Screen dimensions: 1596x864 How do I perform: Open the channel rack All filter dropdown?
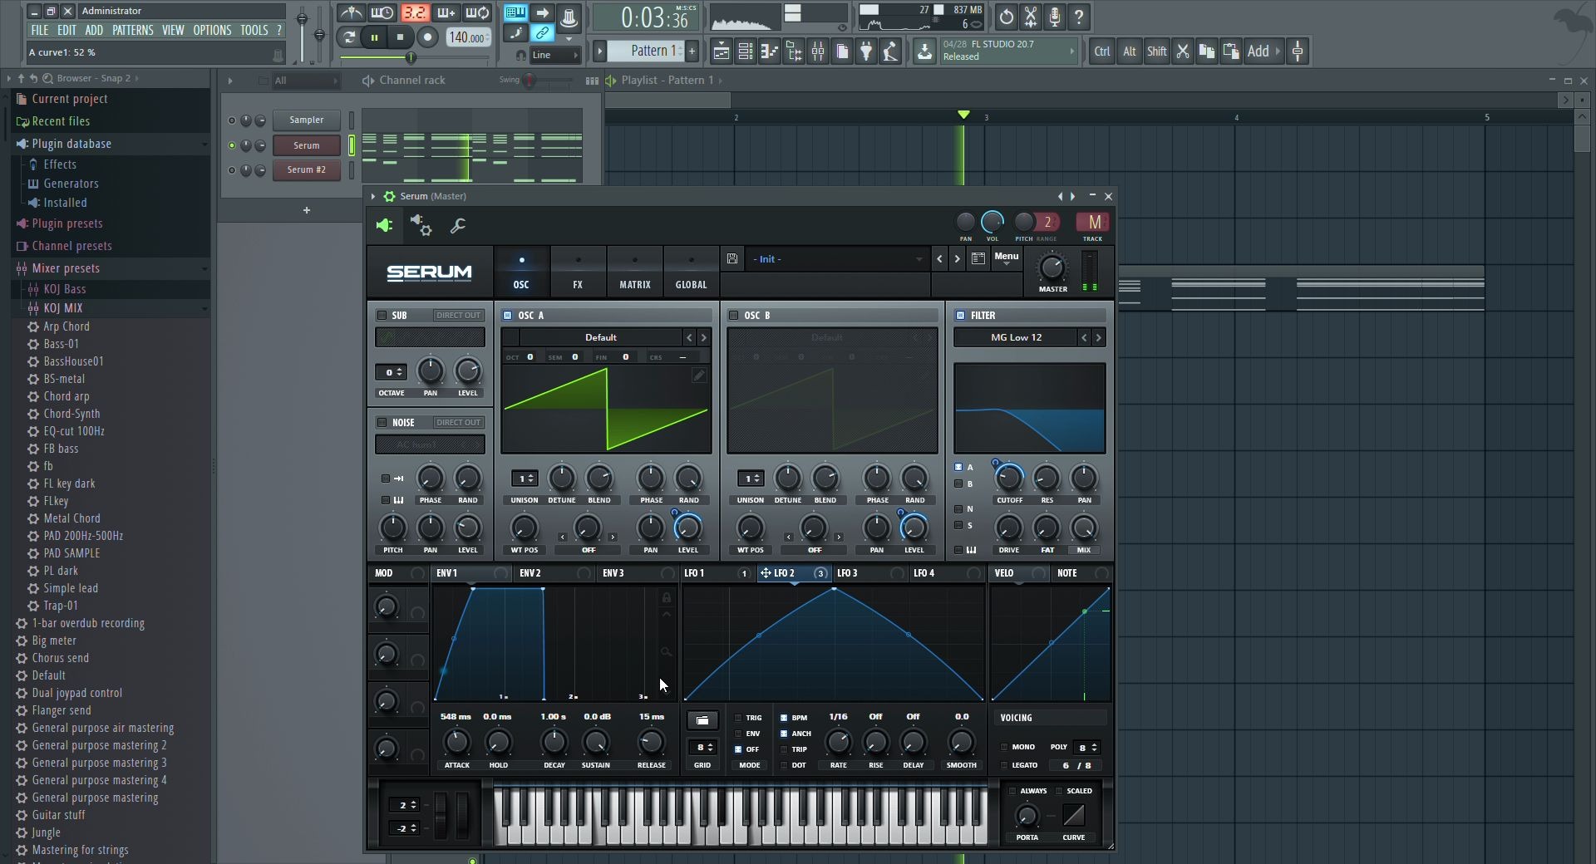[x=306, y=81]
